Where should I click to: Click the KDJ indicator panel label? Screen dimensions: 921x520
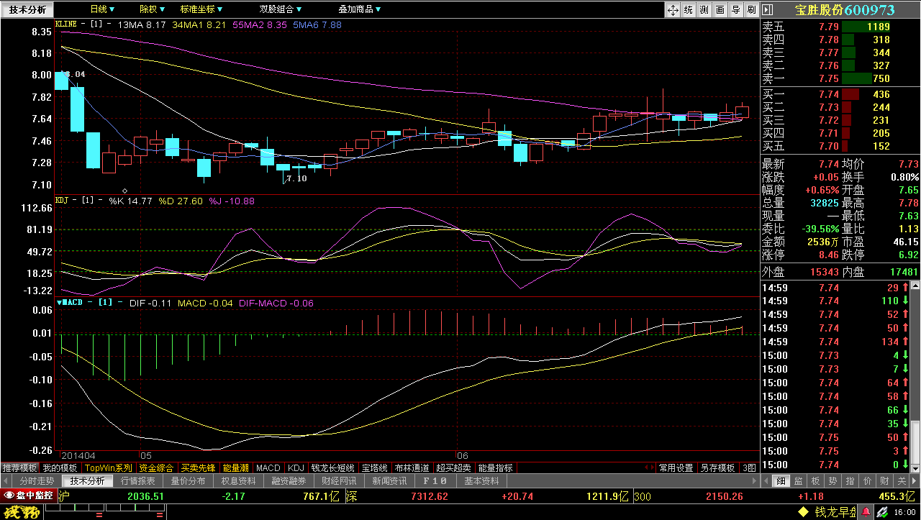click(x=63, y=201)
